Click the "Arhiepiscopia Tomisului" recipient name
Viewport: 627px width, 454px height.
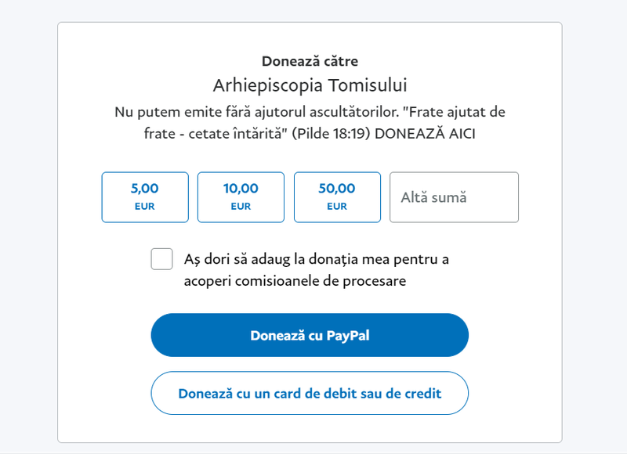[x=310, y=85]
